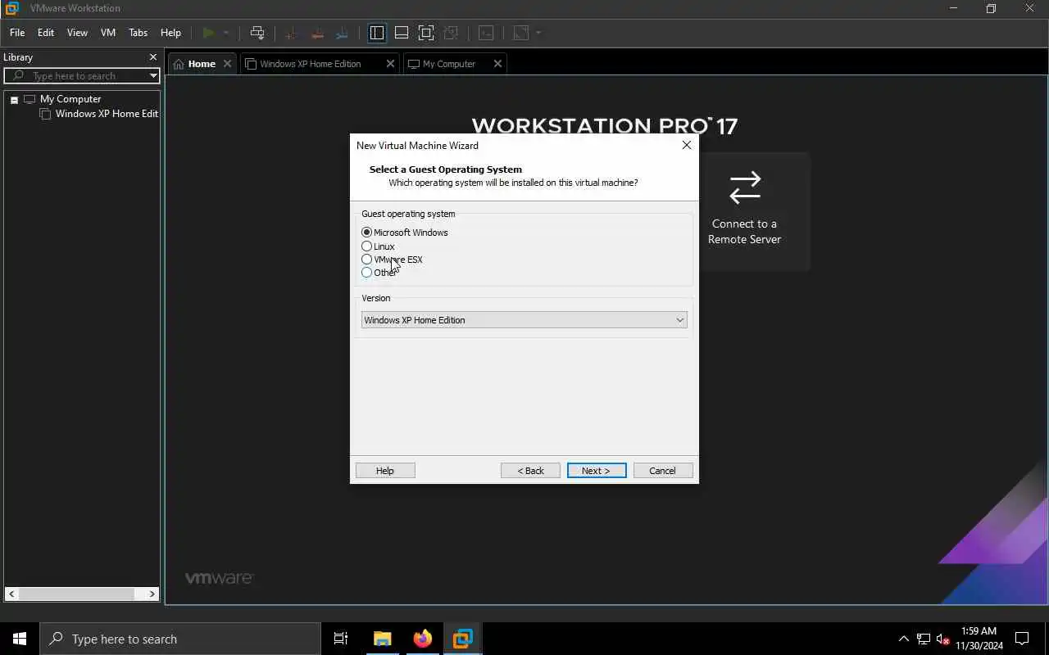The width and height of the screenshot is (1049, 655).
Task: Open the Edit menu
Action: 46,33
